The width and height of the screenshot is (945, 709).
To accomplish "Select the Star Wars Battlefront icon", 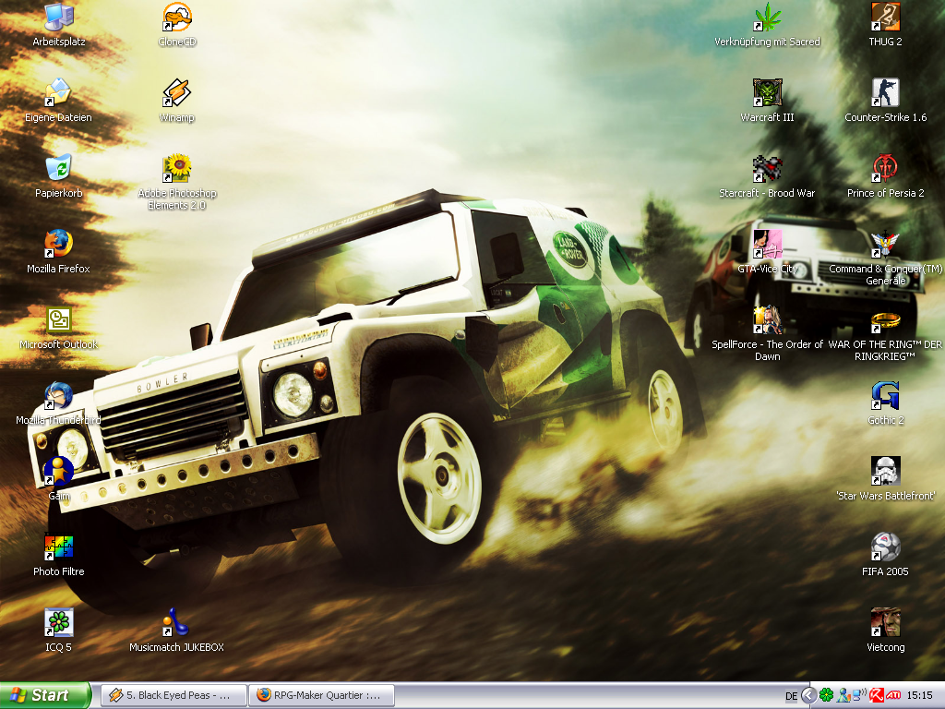I will point(885,472).
